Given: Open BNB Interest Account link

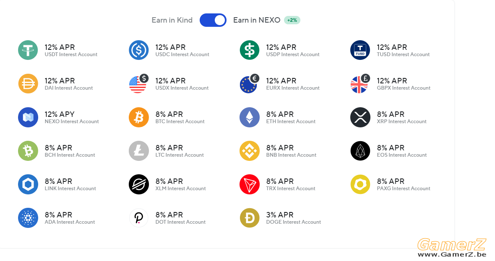Looking at the screenshot, I should 291,155.
